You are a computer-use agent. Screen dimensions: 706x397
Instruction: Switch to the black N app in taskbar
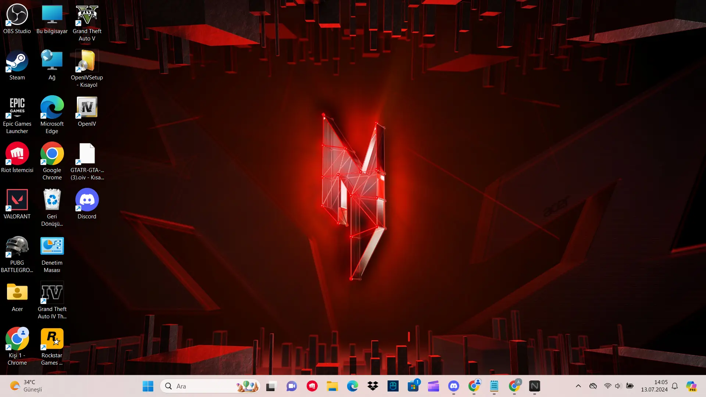[x=535, y=386]
